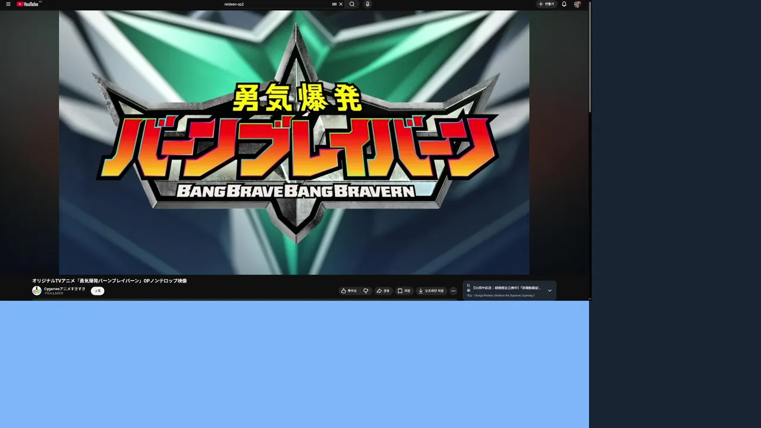Open the YouTube hamburger guide menu
Viewport: 761px width, 428px height.
click(x=8, y=4)
